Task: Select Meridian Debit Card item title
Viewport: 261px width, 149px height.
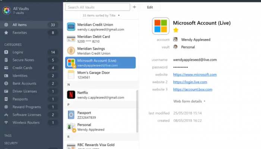Action: click(94, 37)
